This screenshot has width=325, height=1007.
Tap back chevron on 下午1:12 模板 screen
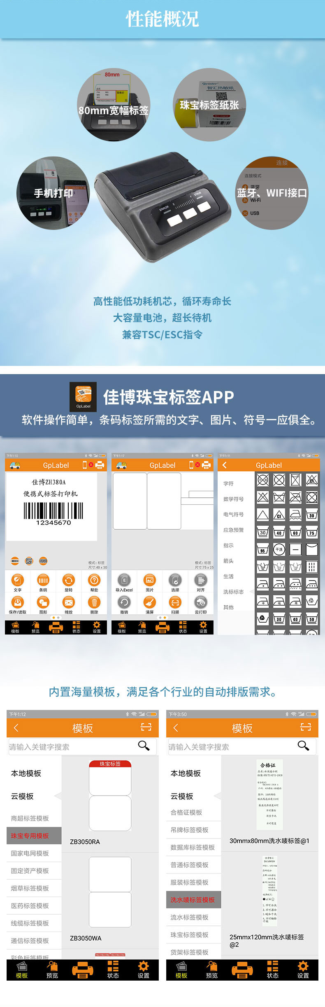pos(16,728)
